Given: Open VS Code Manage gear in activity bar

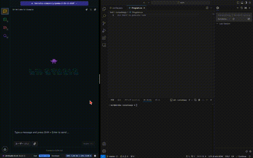Looking at the screenshot, I should pyautogui.click(x=104, y=151).
